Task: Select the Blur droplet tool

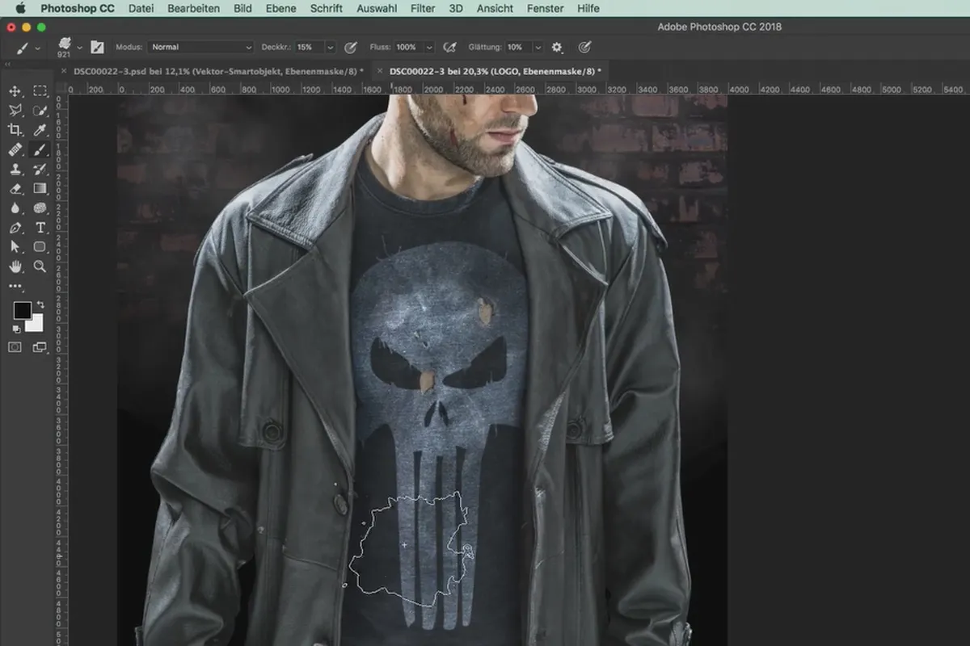Action: [x=15, y=208]
